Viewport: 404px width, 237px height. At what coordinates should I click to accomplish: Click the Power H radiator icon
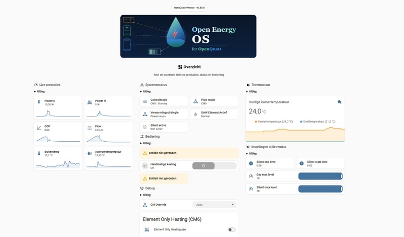(90, 102)
